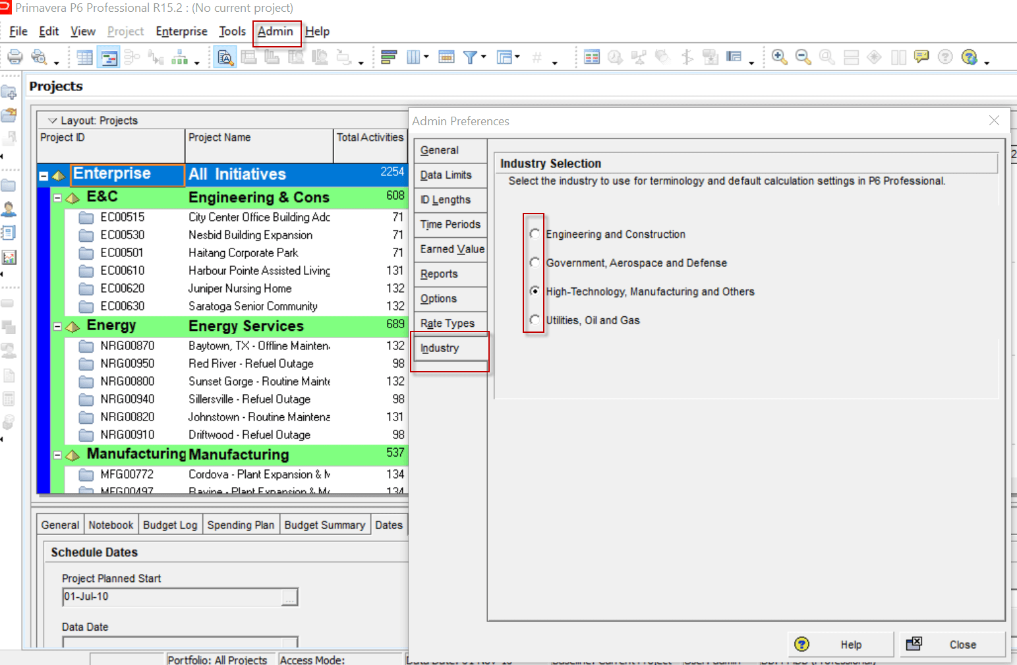Open the Filter dropdown arrow

(x=483, y=57)
